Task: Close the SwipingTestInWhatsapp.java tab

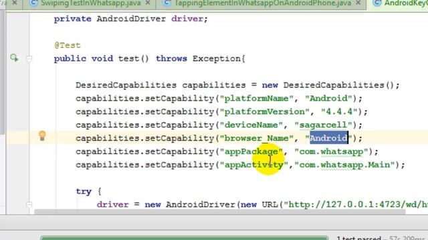Action: [x=148, y=3]
